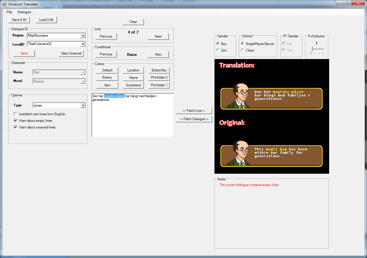Click the VocaLoot Translate title bar icon
This screenshot has height=258, width=367.
coord(4,4)
